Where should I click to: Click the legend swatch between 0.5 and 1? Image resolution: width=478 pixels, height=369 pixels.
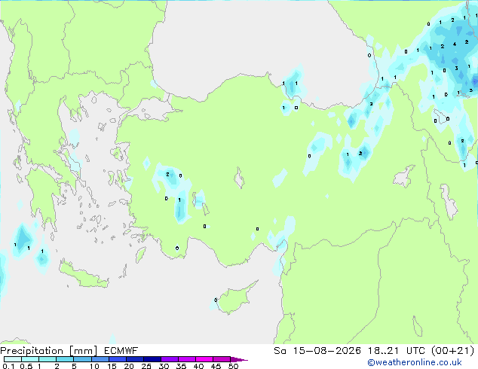pyautogui.click(x=30, y=359)
